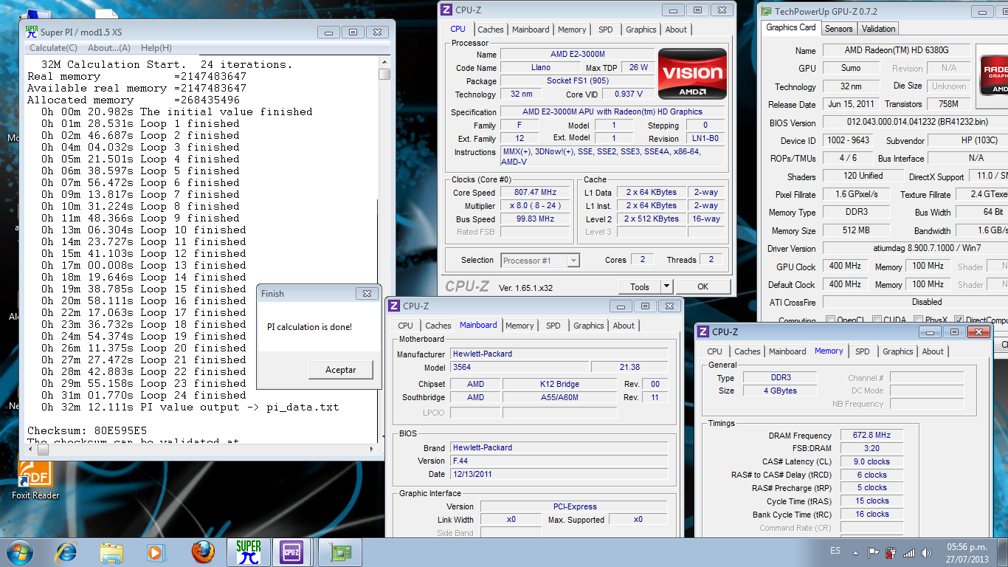Image resolution: width=1008 pixels, height=567 pixels.
Task: Open Windows Media Player taskbar icon
Action: [x=156, y=551]
